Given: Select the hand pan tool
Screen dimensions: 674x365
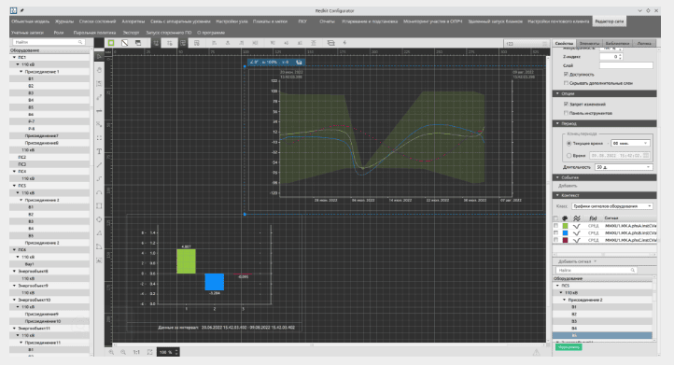Looking at the screenshot, I should (x=99, y=70).
